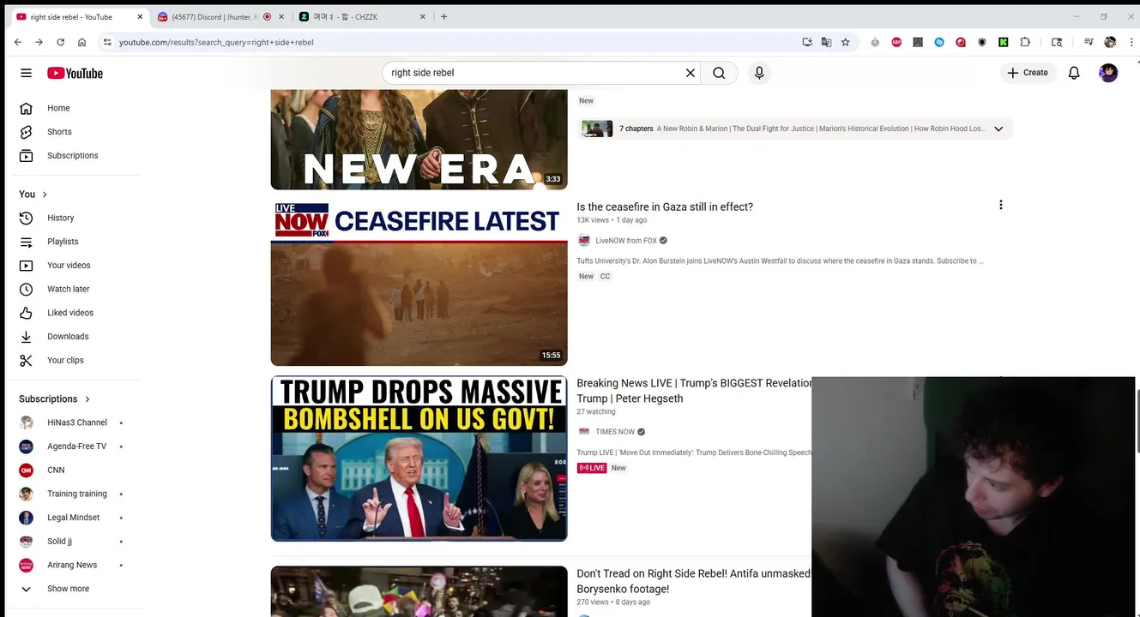Open a new browser tab

[443, 17]
